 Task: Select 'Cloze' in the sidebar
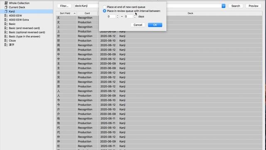point(12,41)
